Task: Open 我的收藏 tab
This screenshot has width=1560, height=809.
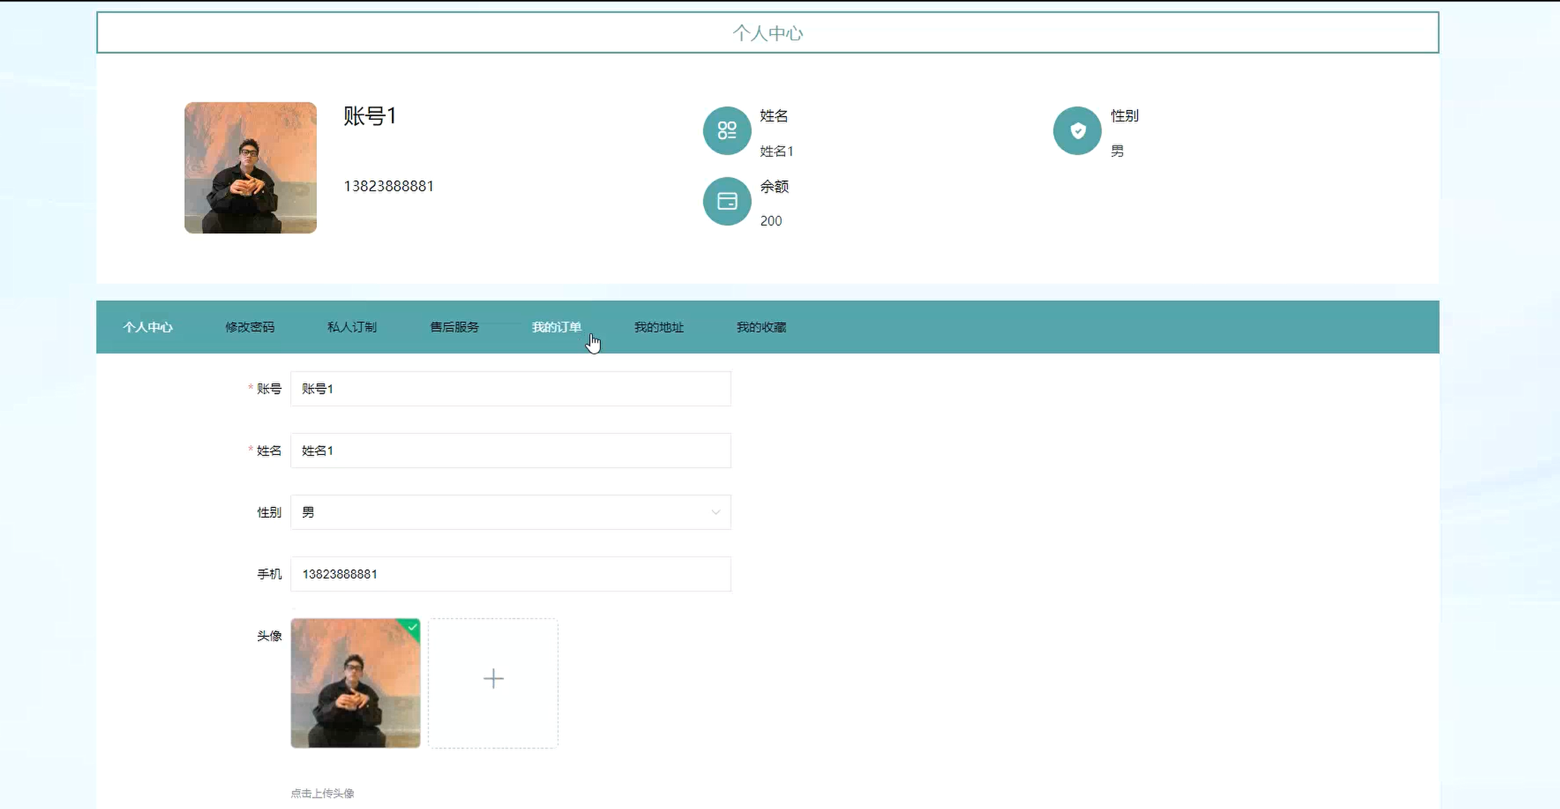Action: click(761, 327)
